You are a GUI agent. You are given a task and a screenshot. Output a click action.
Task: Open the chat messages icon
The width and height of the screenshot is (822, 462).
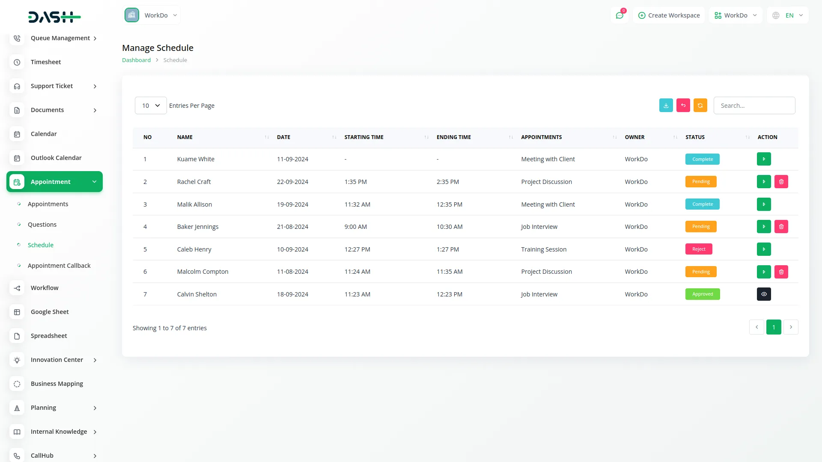click(619, 15)
